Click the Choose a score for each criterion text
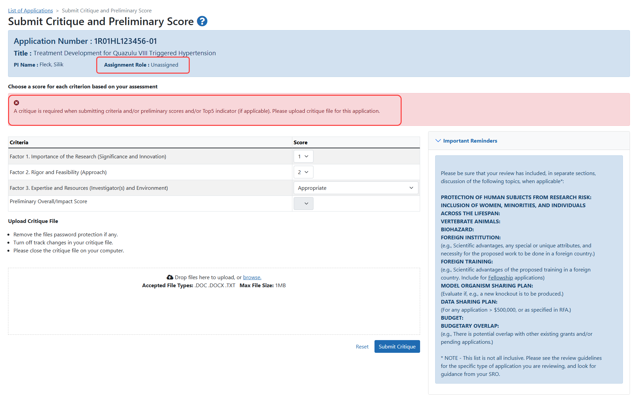 click(83, 87)
